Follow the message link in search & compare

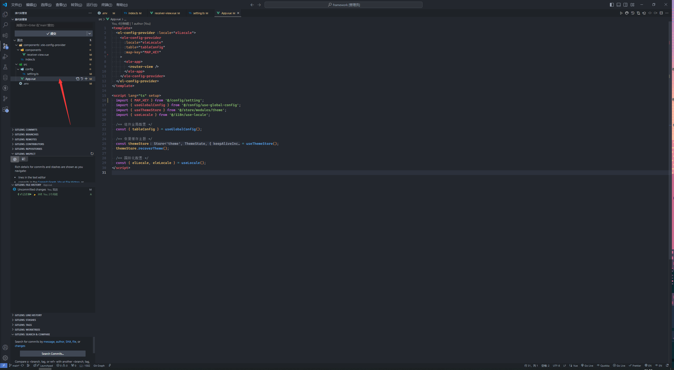click(x=49, y=342)
